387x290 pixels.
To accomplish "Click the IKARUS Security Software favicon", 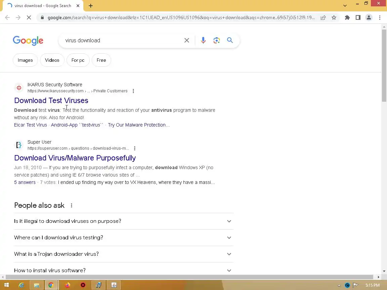I will coord(19,88).
